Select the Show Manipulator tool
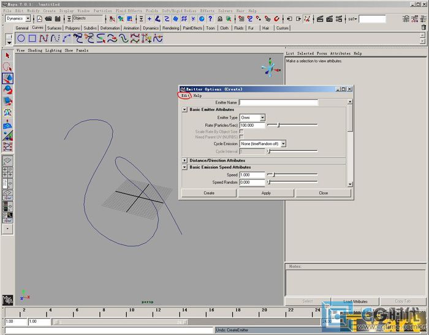Image resolution: width=429 pixels, height=335 pixels. pyautogui.click(x=7, y=135)
